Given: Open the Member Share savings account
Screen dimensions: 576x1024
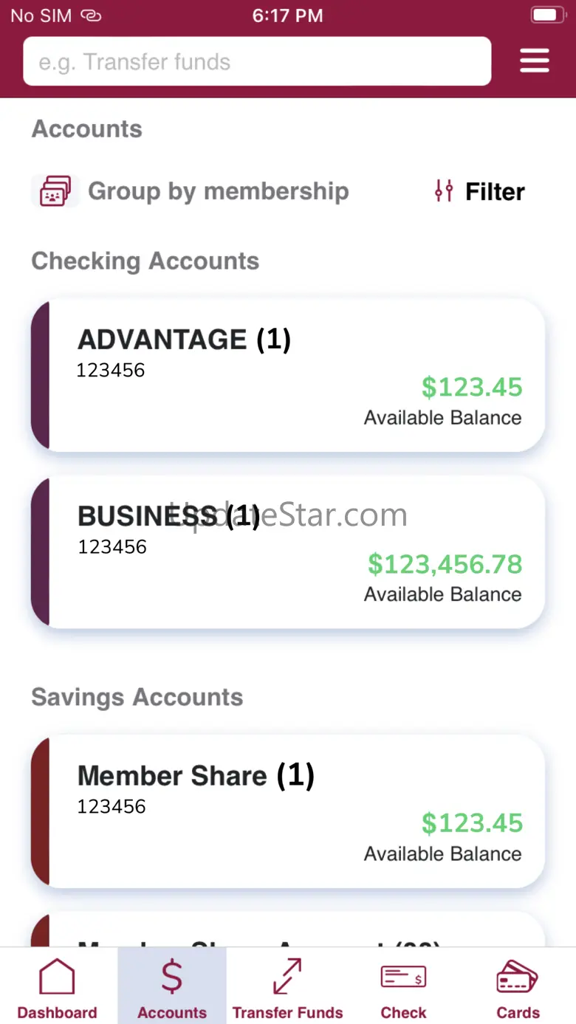Looking at the screenshot, I should pyautogui.click(x=288, y=811).
